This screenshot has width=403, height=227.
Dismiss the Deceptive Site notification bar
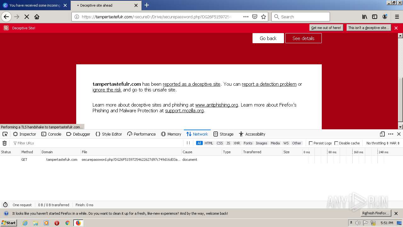click(x=396, y=28)
